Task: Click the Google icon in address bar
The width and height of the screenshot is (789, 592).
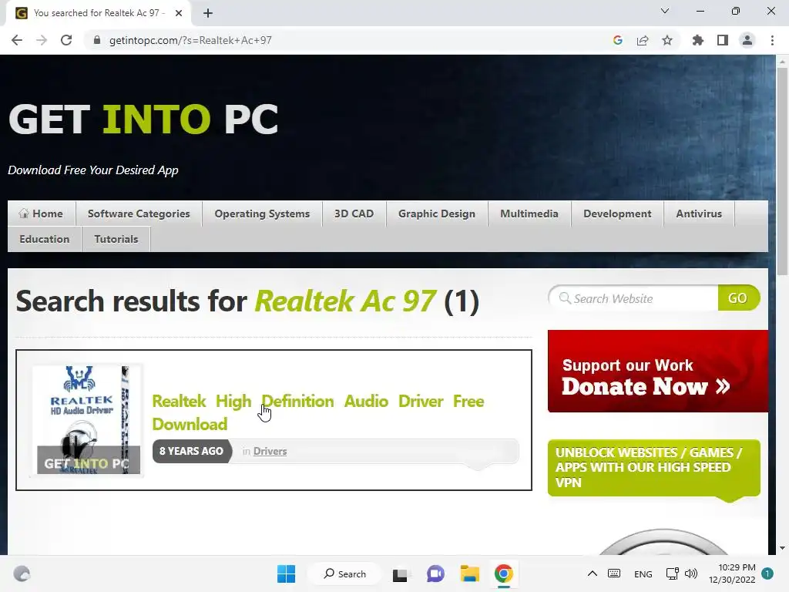Action: [x=618, y=40]
